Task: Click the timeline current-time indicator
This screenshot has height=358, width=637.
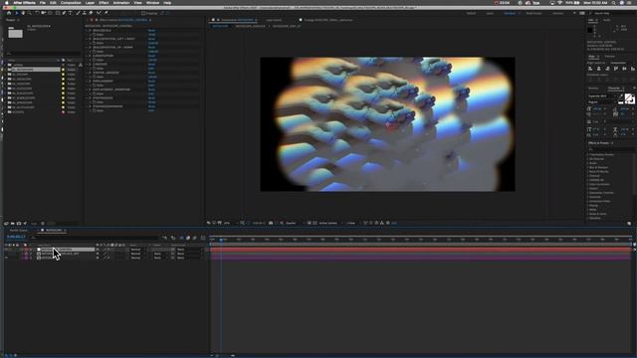Action: point(221,240)
